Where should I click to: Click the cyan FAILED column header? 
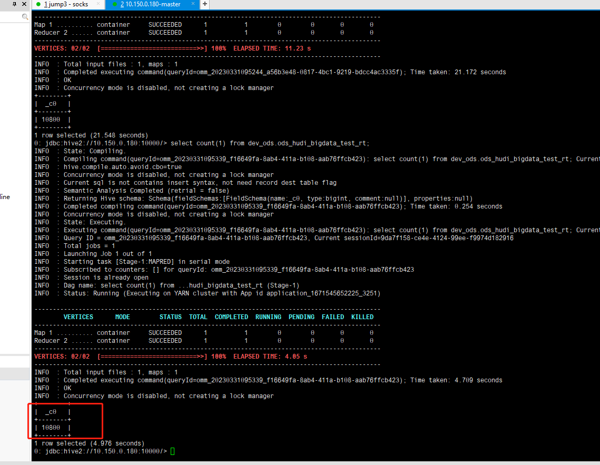332,317
